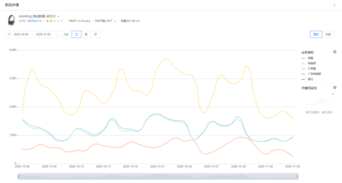Click the calendar icon in date range
Image resolution: width=342 pixels, height=183 pixels.
[9, 34]
